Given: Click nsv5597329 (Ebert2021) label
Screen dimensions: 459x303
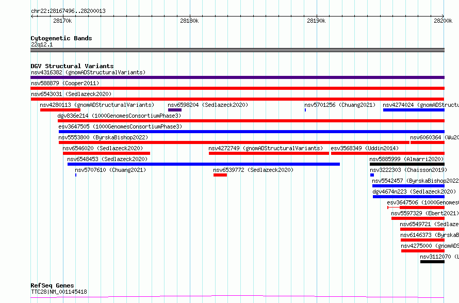Looking at the screenshot, I should point(425,213).
